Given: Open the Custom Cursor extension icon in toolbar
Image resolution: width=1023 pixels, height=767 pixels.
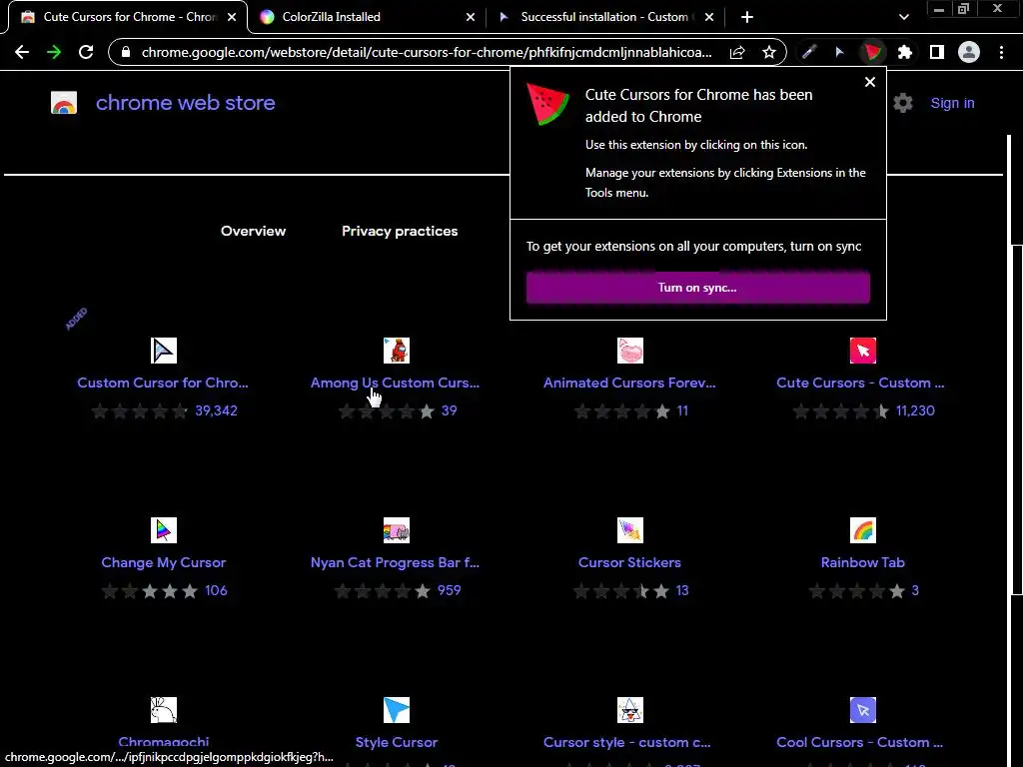Looking at the screenshot, I should tap(839, 52).
